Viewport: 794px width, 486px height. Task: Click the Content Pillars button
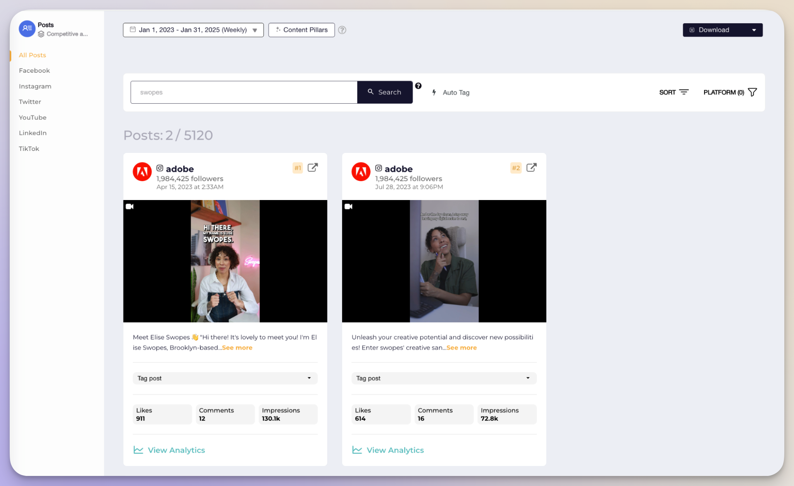point(301,30)
